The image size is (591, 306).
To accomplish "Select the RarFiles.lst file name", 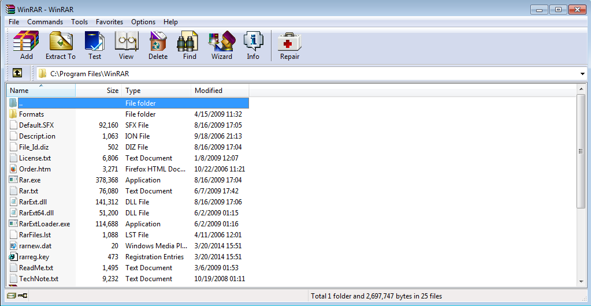I will tap(35, 235).
